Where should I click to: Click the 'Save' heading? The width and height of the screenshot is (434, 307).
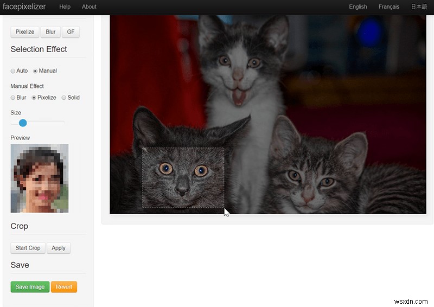pyautogui.click(x=20, y=265)
